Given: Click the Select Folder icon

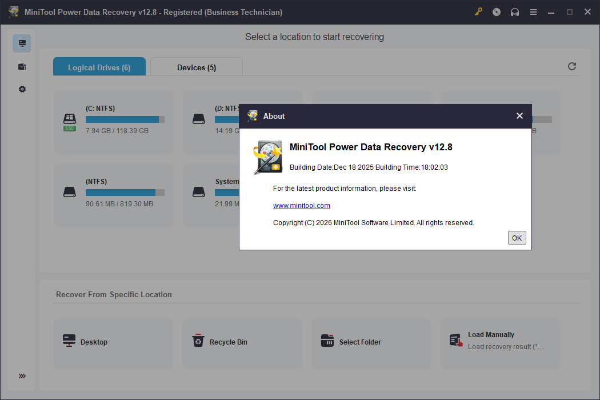Looking at the screenshot, I should tap(327, 341).
